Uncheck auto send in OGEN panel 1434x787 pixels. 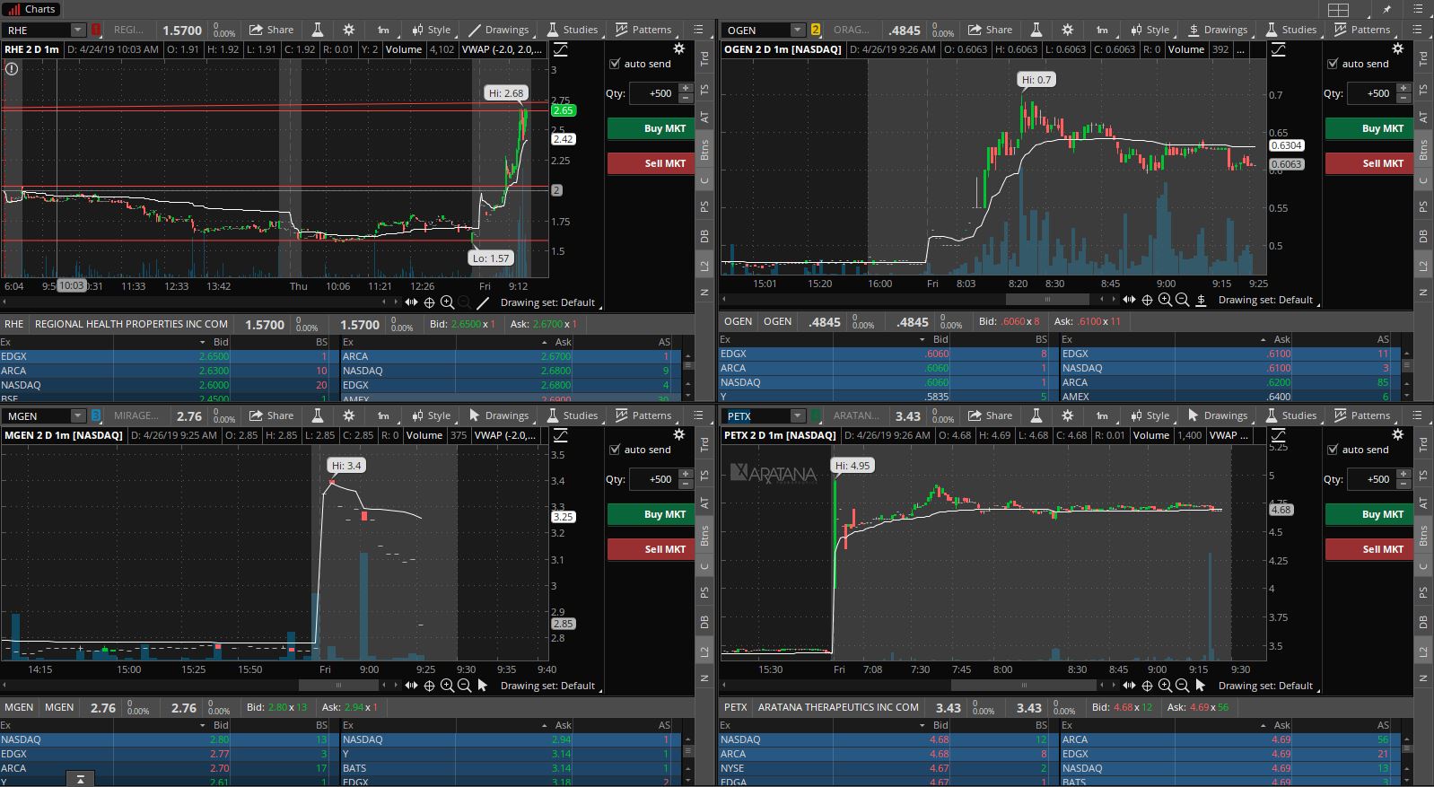[x=1333, y=64]
